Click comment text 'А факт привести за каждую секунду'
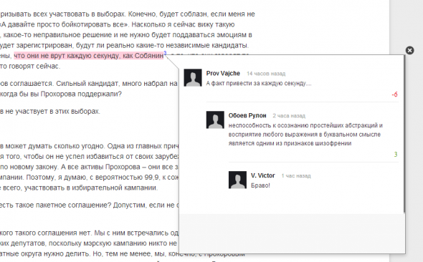 coord(259,84)
